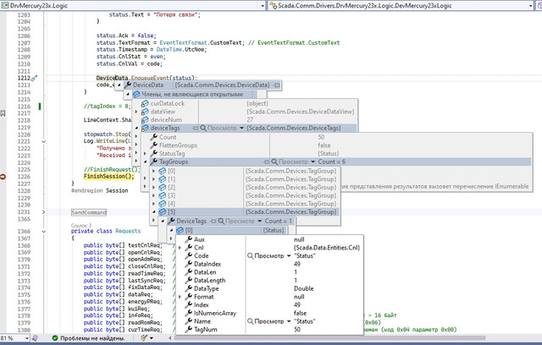Click the code cleanup broom icon
Screen dimensions: 542x345
[144, 338]
